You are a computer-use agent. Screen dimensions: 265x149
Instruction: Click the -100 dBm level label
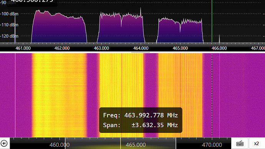click(9, 14)
